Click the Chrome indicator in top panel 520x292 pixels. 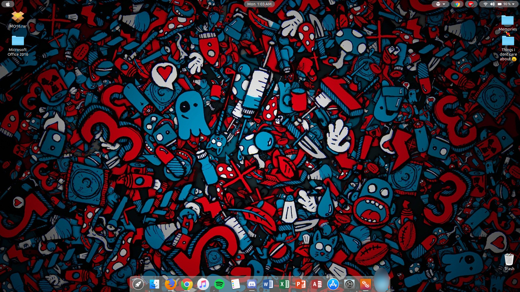[x=457, y=4]
